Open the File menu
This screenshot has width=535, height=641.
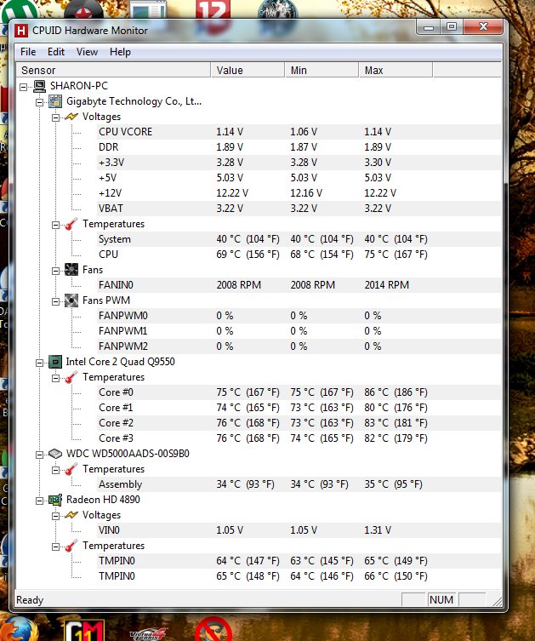(28, 52)
